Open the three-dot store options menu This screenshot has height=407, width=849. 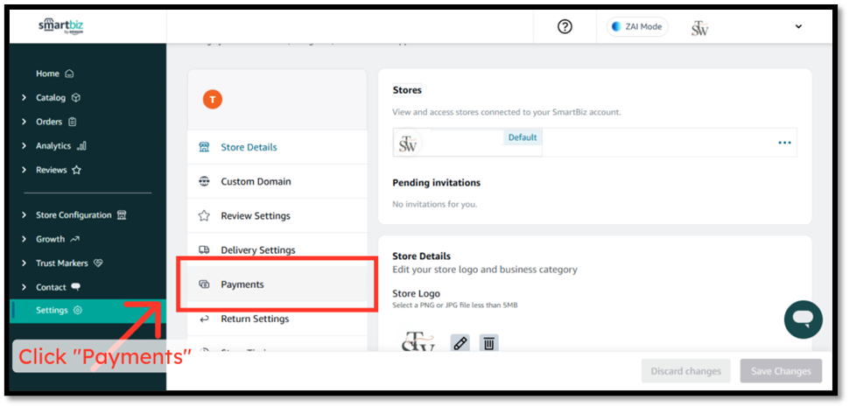click(x=784, y=143)
